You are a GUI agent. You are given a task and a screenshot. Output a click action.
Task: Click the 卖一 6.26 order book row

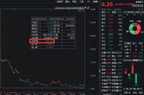coord(112,30)
